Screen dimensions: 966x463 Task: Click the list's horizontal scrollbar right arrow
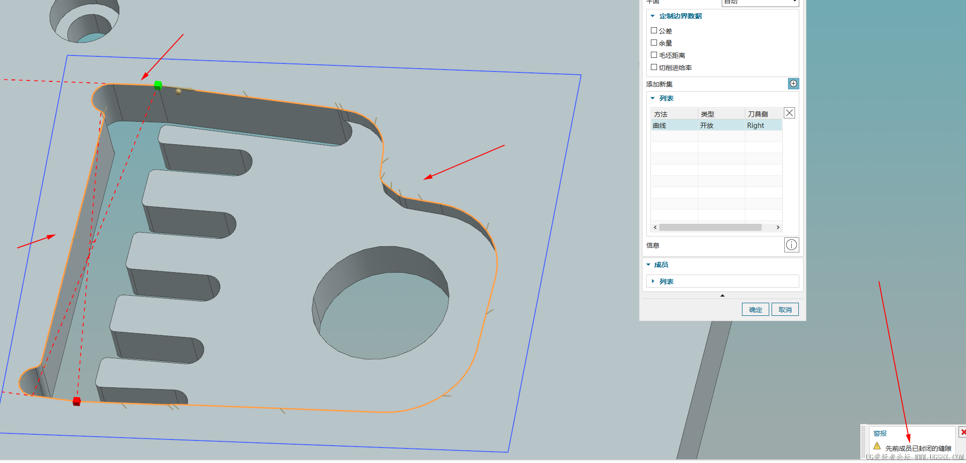coord(778,227)
